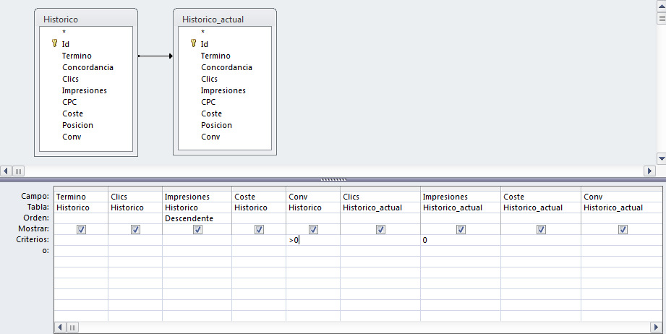The width and height of the screenshot is (666, 334).
Task: Select Concordancia field in Historico table
Action: (87, 67)
